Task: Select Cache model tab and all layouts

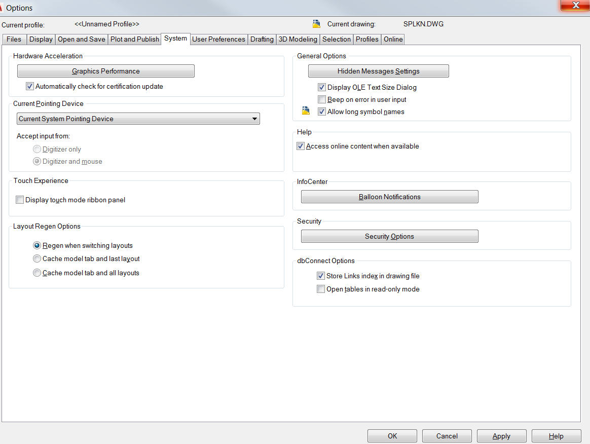Action: pos(36,273)
